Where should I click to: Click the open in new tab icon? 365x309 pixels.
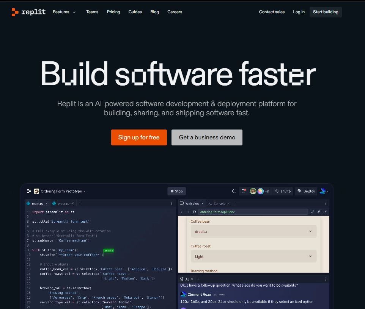pos(325,212)
